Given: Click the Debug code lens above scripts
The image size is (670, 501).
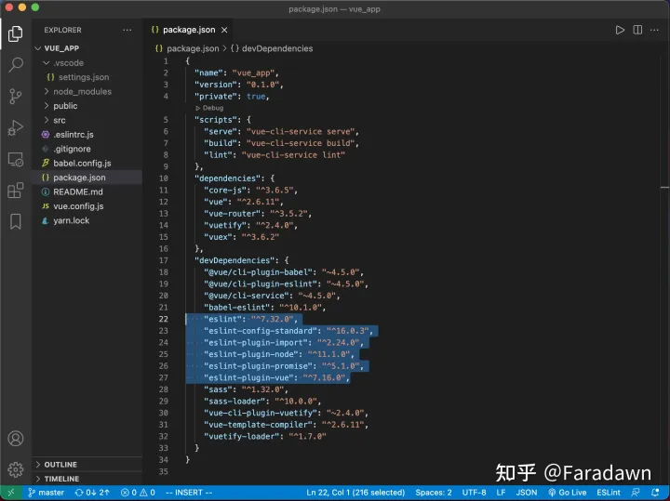Looking at the screenshot, I should [209, 108].
